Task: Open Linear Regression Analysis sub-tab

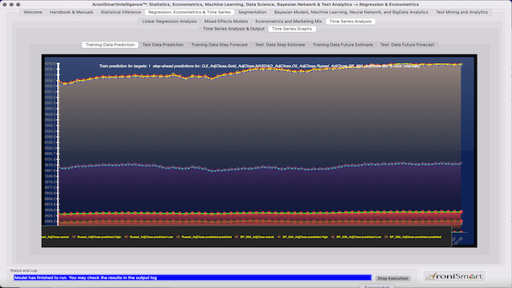Action: click(169, 22)
